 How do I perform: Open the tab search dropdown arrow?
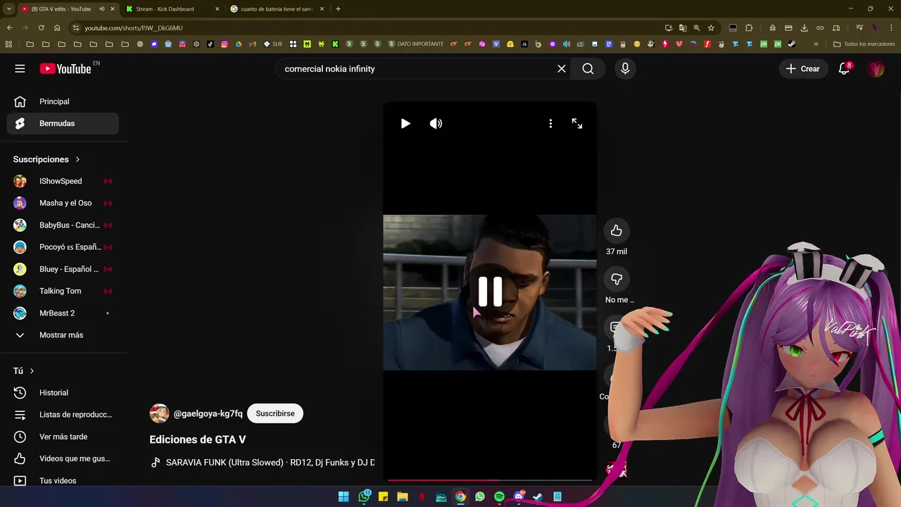pyautogui.click(x=8, y=9)
